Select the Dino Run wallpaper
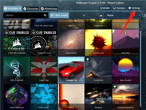 [x=126, y=43]
